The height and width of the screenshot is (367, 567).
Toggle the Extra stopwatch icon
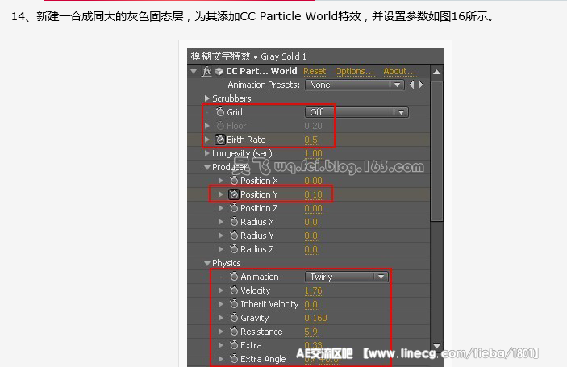pyautogui.click(x=234, y=346)
